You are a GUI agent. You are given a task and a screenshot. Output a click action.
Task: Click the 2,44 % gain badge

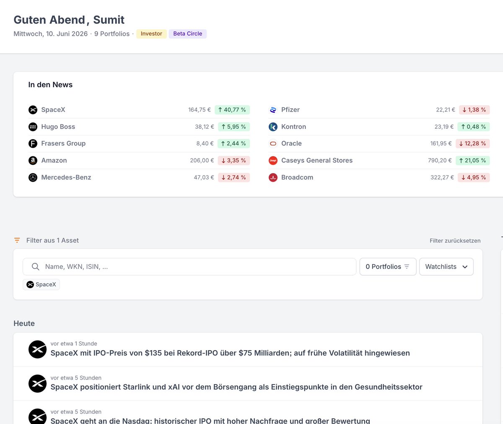pyautogui.click(x=234, y=143)
